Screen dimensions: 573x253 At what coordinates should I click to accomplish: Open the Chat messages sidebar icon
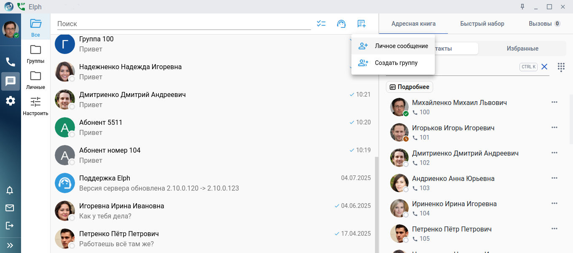[11, 81]
